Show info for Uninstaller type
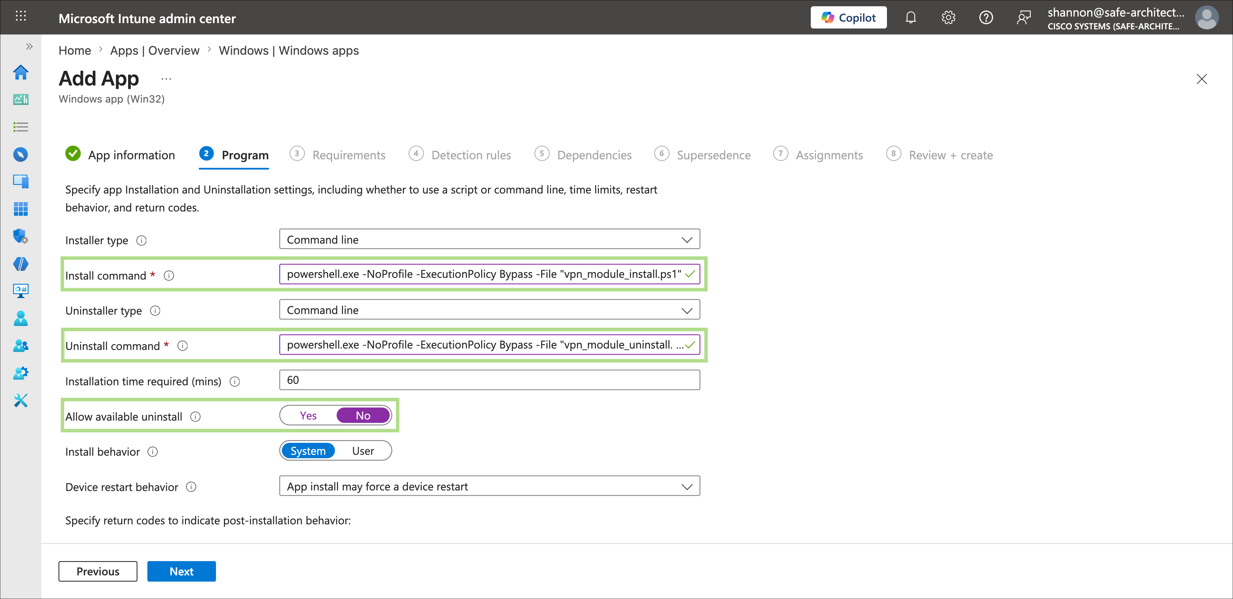Image resolution: width=1233 pixels, height=599 pixels. pos(155,311)
